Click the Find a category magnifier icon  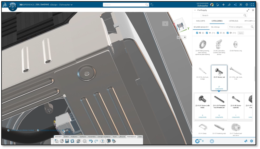[x=252, y=27]
